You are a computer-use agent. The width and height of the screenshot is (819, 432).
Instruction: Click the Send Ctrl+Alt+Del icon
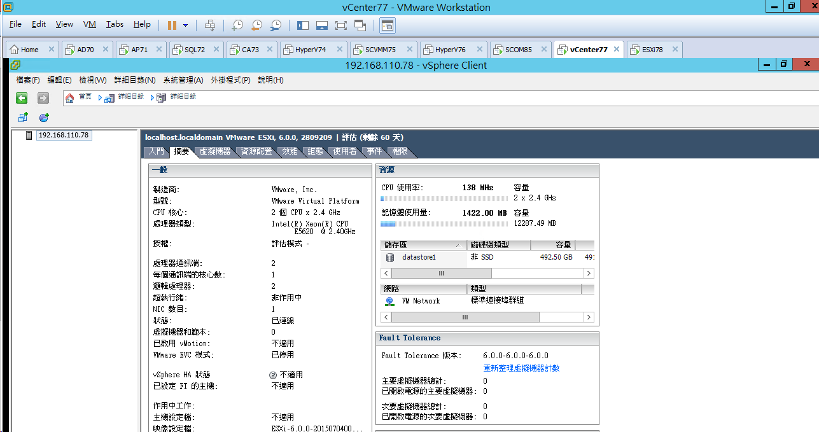pyautogui.click(x=211, y=25)
